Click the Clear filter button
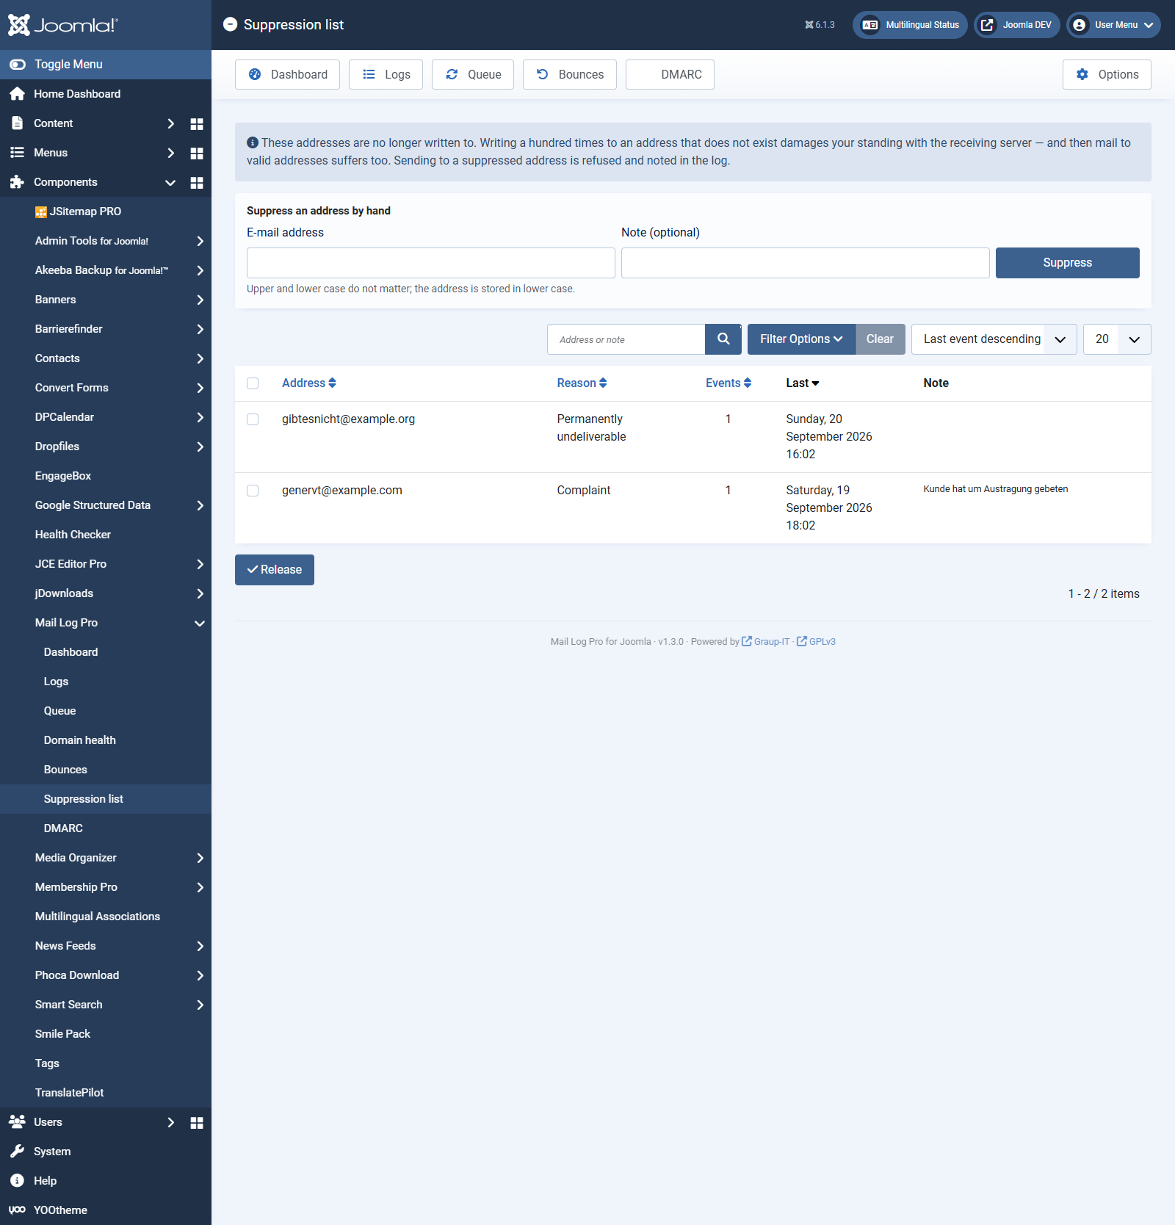 (x=880, y=339)
